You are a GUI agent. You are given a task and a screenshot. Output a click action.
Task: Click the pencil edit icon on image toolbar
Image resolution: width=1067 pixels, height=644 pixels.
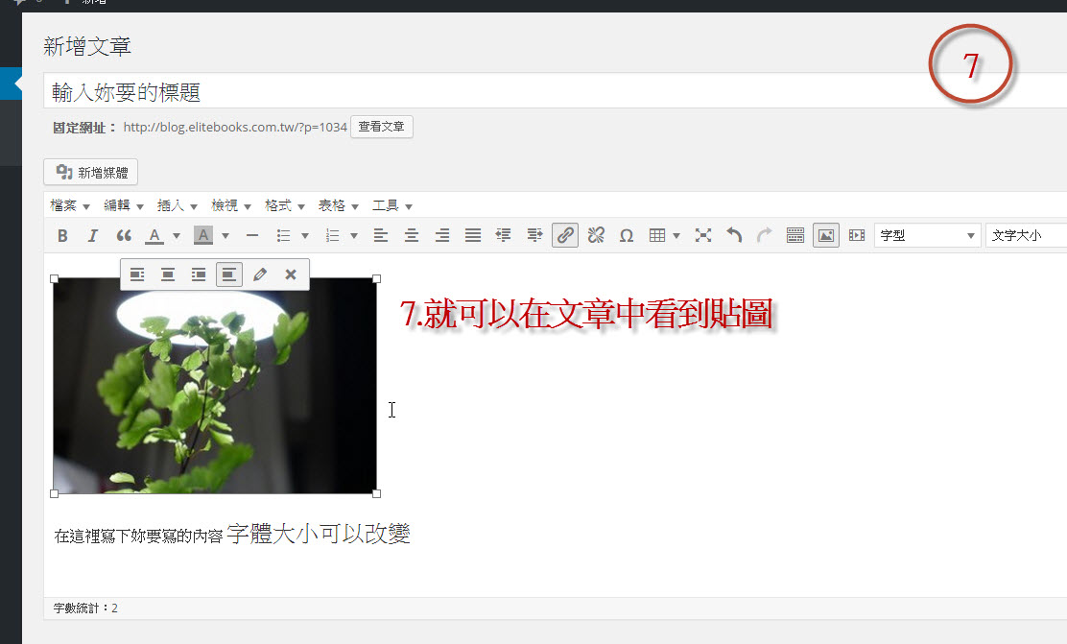(x=259, y=274)
